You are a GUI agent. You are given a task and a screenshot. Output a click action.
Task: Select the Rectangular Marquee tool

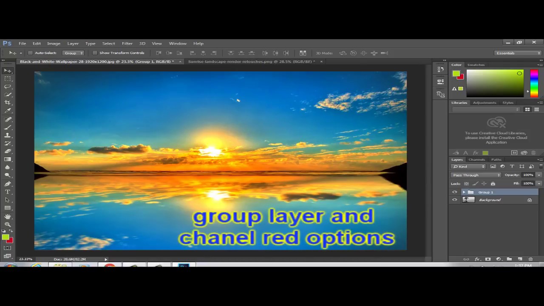tap(8, 79)
